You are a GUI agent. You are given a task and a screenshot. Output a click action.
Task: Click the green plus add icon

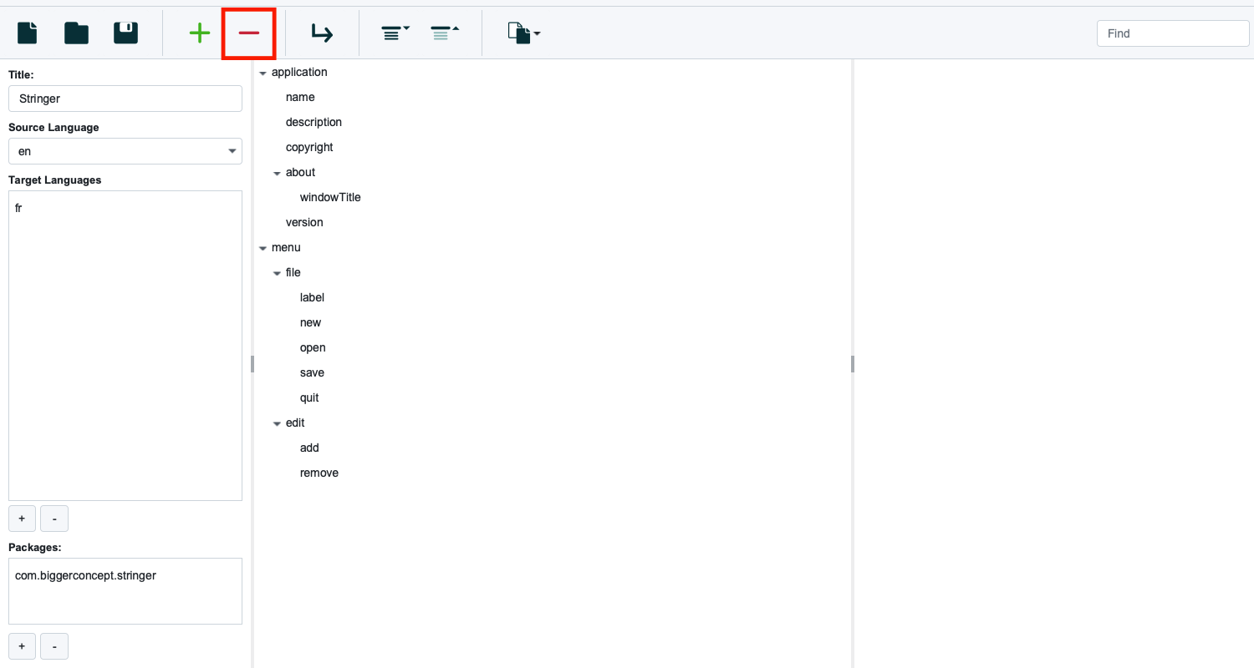coord(199,33)
